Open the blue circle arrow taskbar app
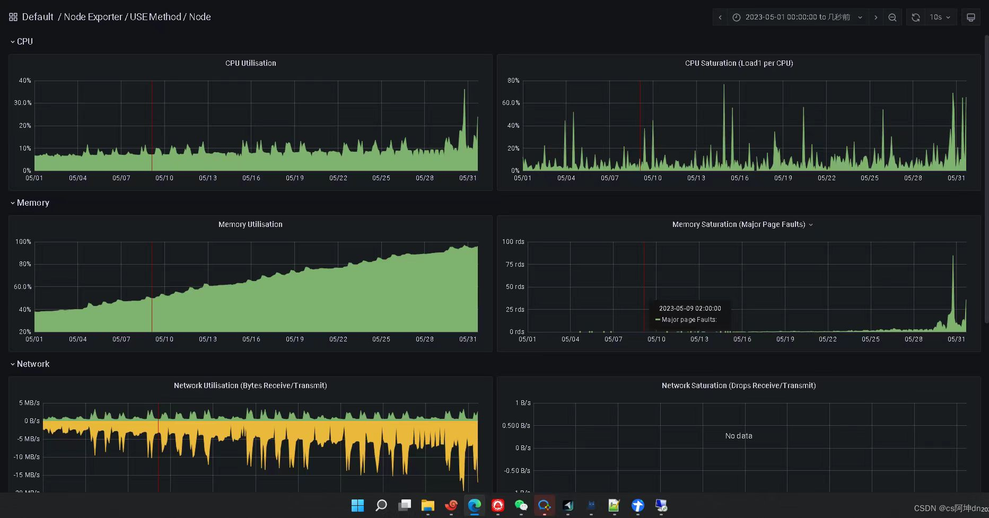989x518 pixels. [x=638, y=506]
